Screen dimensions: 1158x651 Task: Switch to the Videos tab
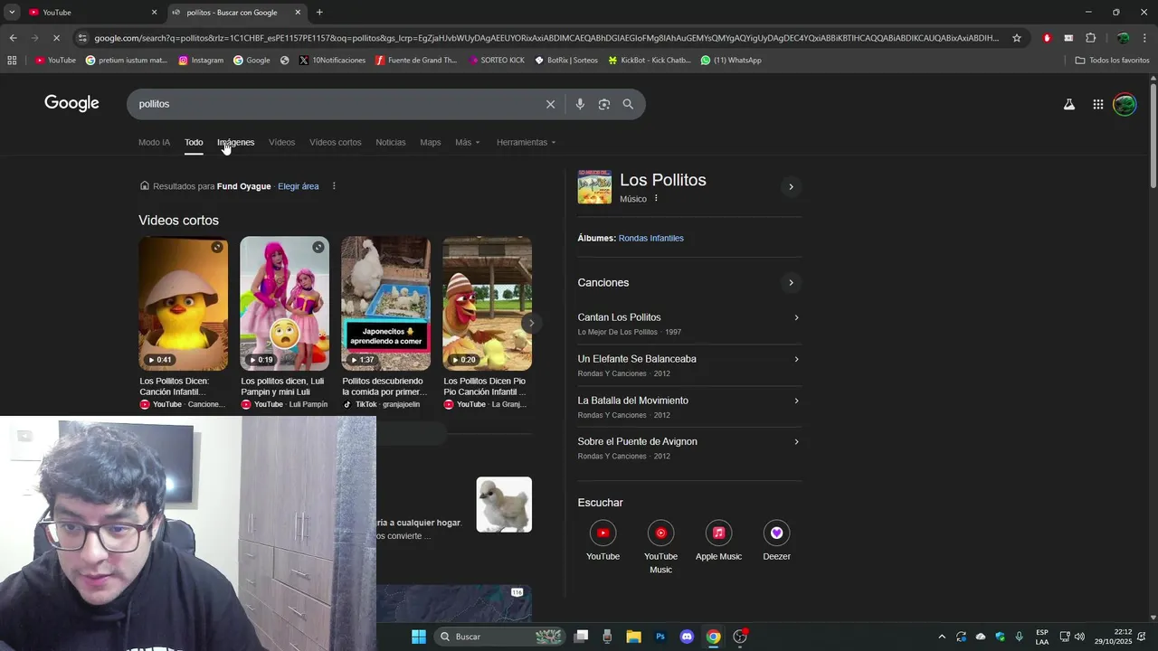click(281, 142)
